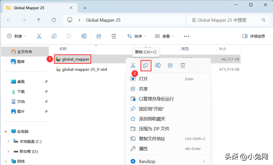Click Copy icon in context menu

(145, 65)
